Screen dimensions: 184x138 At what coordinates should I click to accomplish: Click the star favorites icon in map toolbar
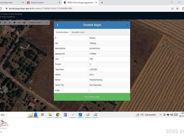(x=14, y=22)
